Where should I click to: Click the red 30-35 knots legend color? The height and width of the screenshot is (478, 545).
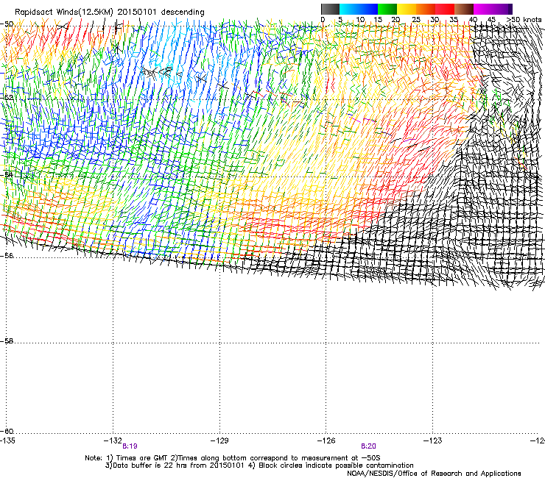coord(445,9)
